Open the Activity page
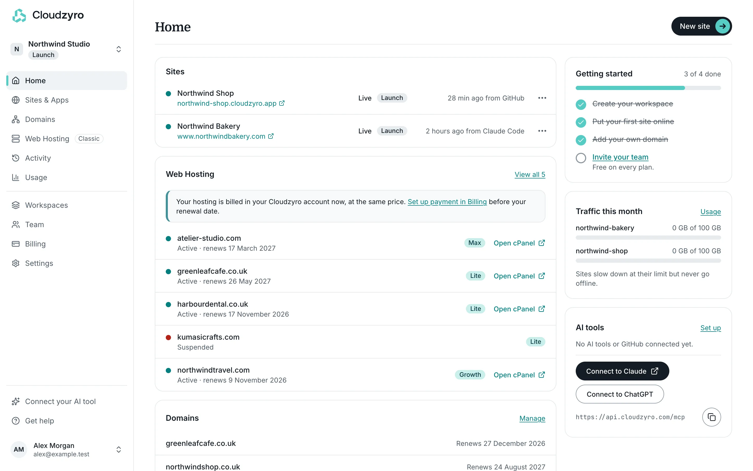Viewport: 753px width, 471px height. (67, 158)
